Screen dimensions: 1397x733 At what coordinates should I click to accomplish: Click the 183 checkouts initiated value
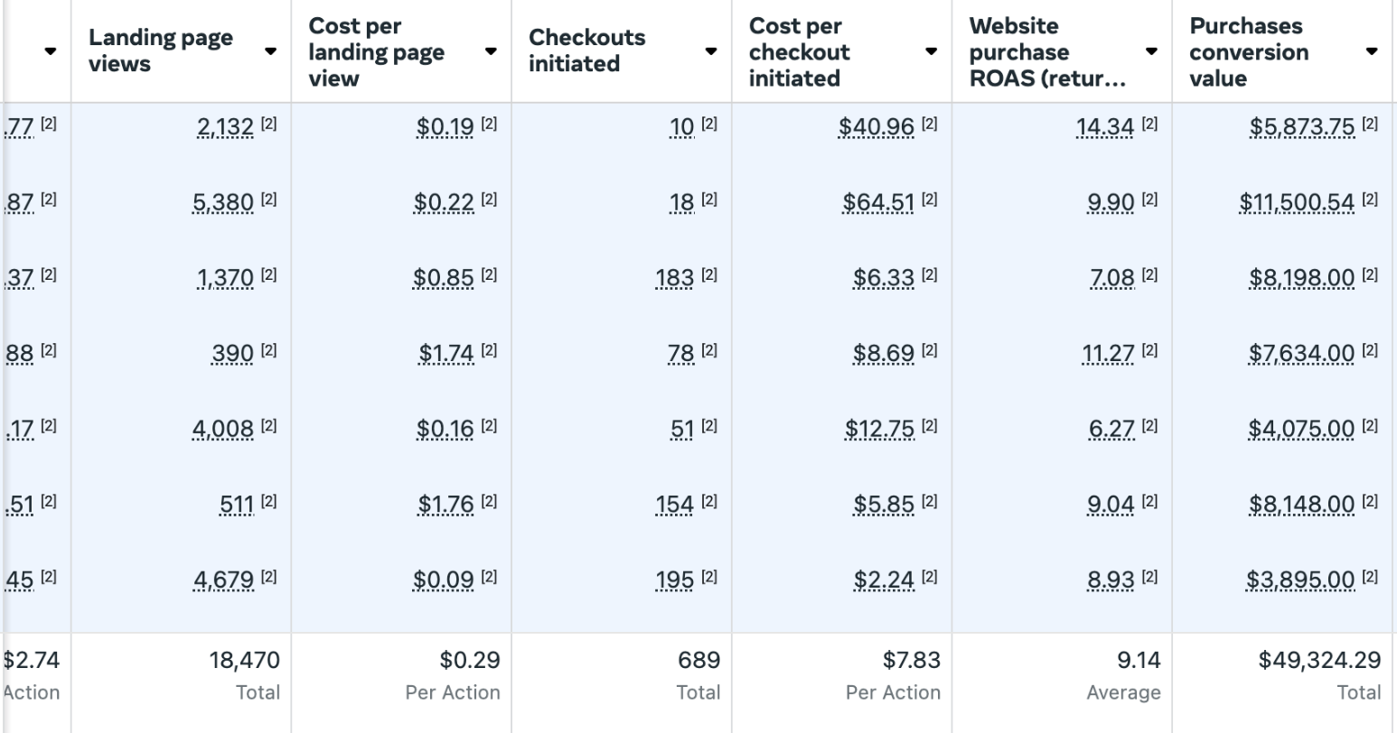coord(674,278)
